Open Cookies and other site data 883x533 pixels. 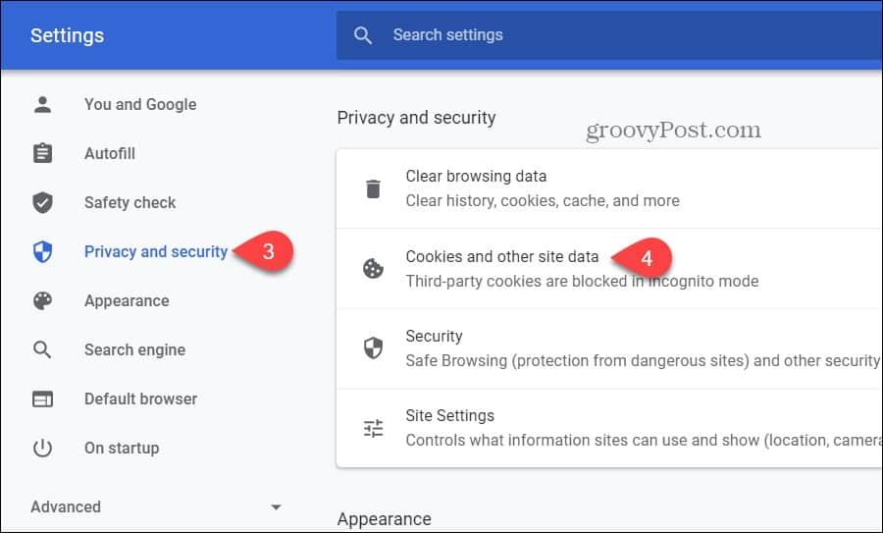tap(501, 257)
